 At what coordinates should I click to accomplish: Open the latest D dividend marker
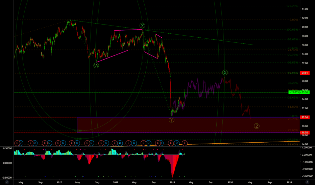tap(176, 143)
